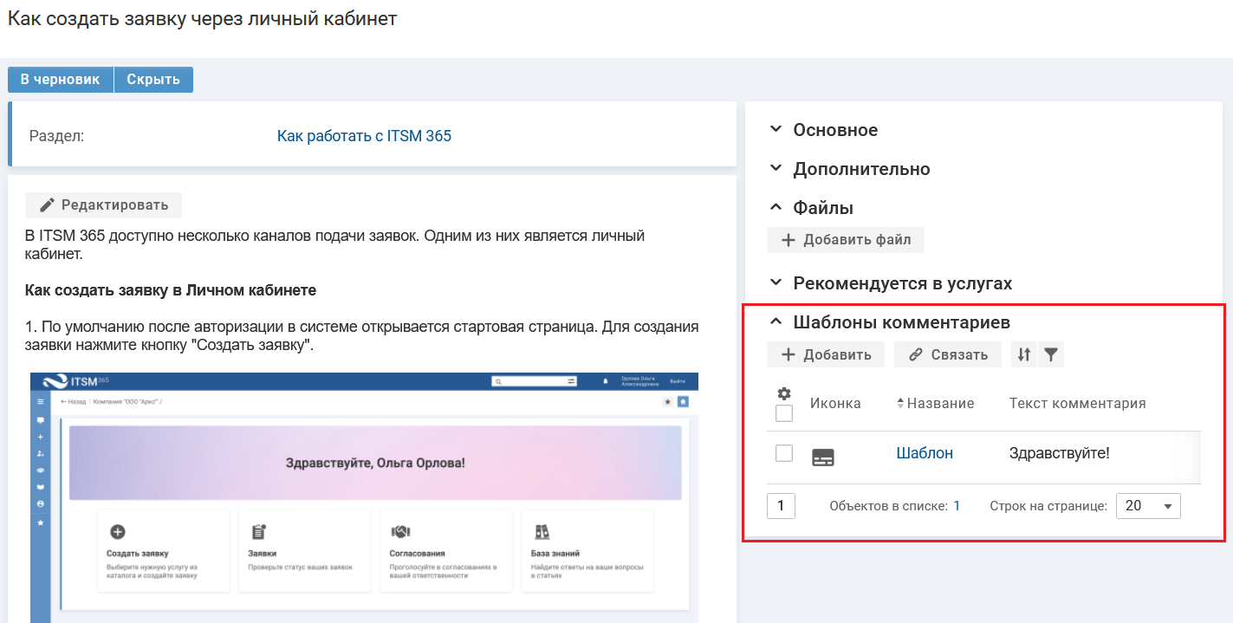Click the template card icon in Шаблон row

pos(823,458)
